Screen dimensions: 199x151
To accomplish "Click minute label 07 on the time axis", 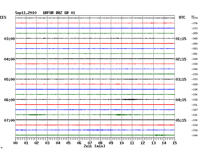I will [90, 143].
